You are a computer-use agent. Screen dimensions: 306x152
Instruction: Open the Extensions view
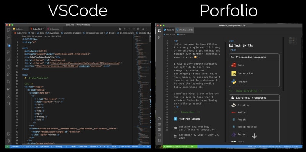coord(8,67)
